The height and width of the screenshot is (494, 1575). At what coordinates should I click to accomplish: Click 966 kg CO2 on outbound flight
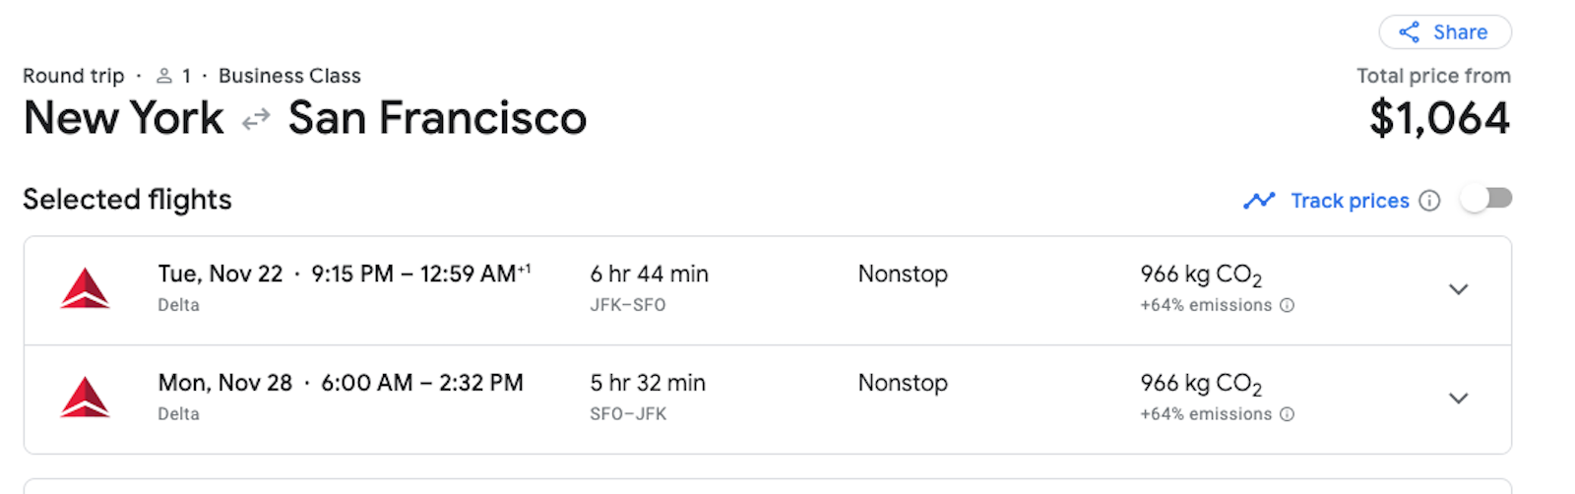click(1201, 276)
